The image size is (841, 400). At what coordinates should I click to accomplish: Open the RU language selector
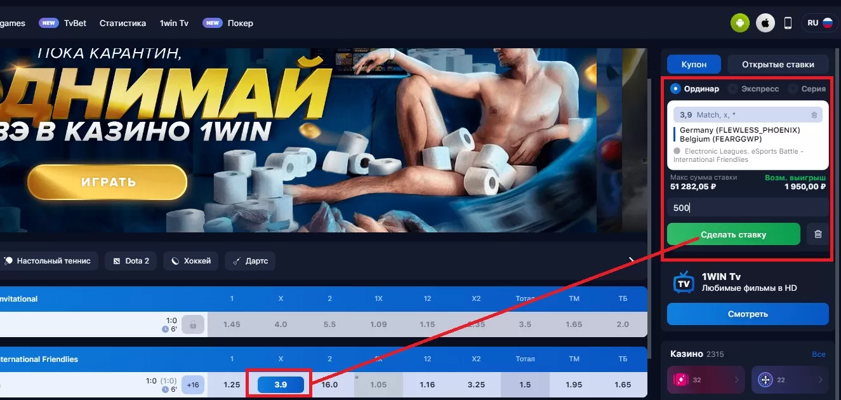pos(819,23)
